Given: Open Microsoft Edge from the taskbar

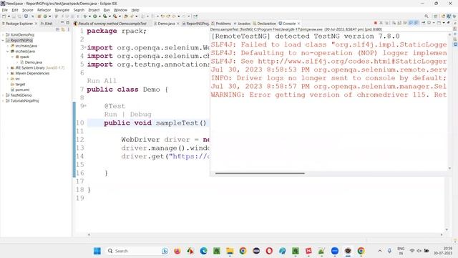Looking at the screenshot, I should coord(203,251).
